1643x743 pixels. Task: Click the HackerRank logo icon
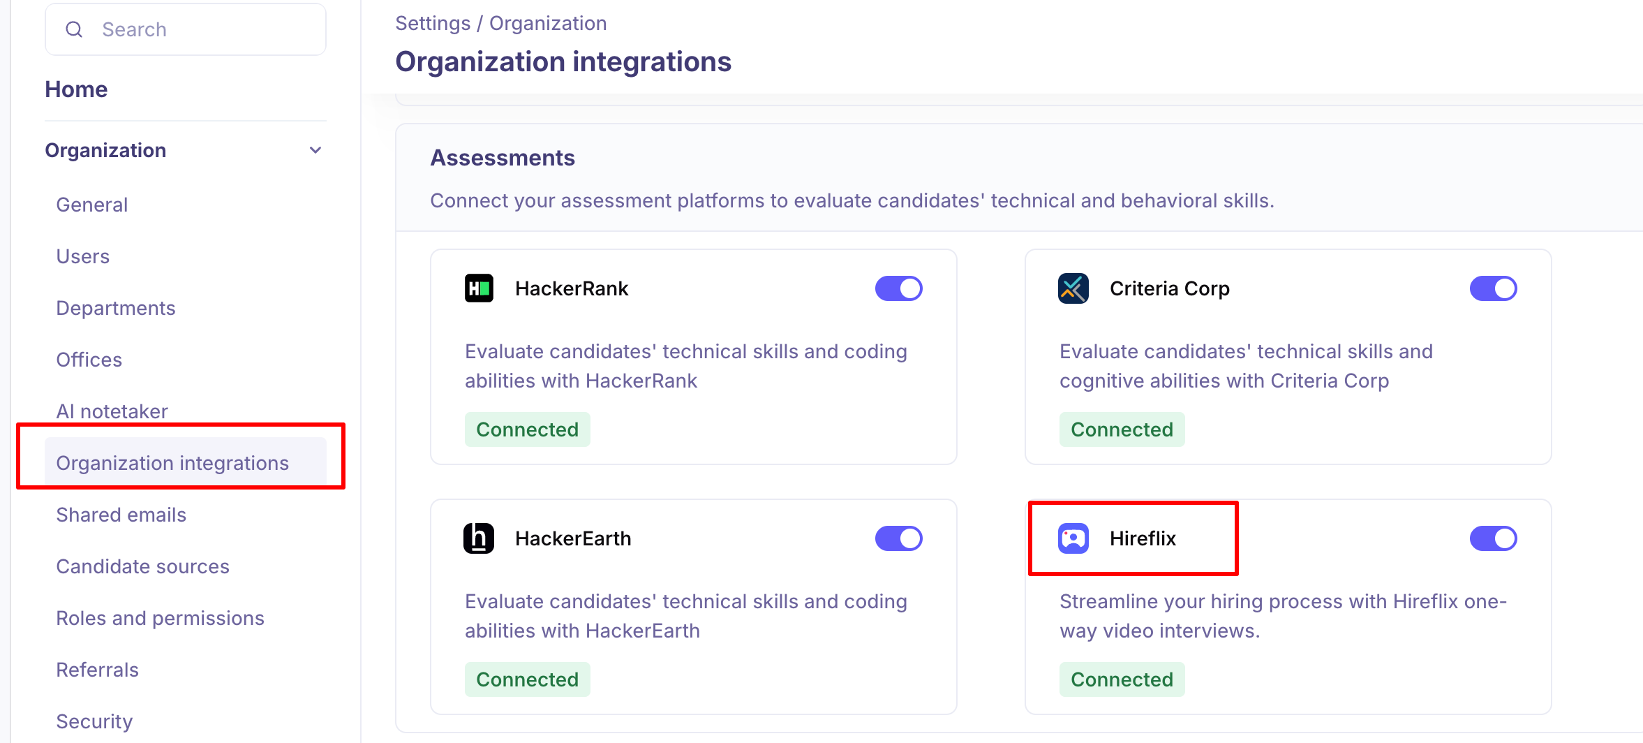[x=479, y=288]
